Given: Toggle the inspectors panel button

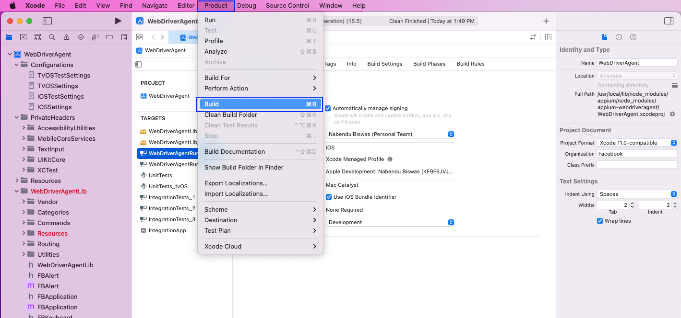Looking at the screenshot, I should [x=669, y=21].
